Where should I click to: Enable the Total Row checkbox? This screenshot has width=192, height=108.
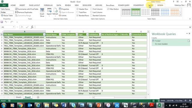pos(77,12)
